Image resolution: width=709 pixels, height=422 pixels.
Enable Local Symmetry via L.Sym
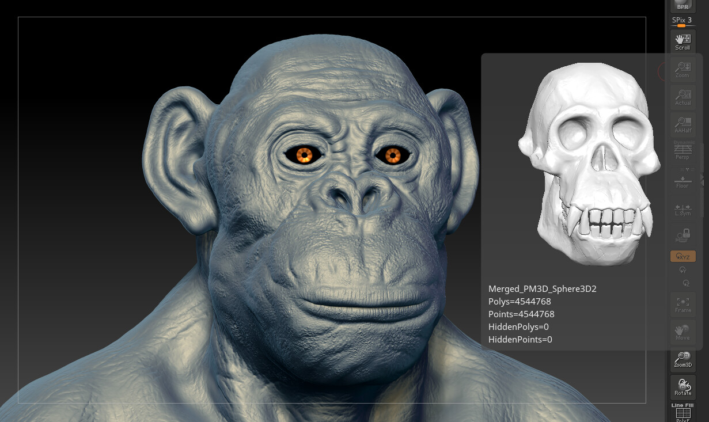683,208
